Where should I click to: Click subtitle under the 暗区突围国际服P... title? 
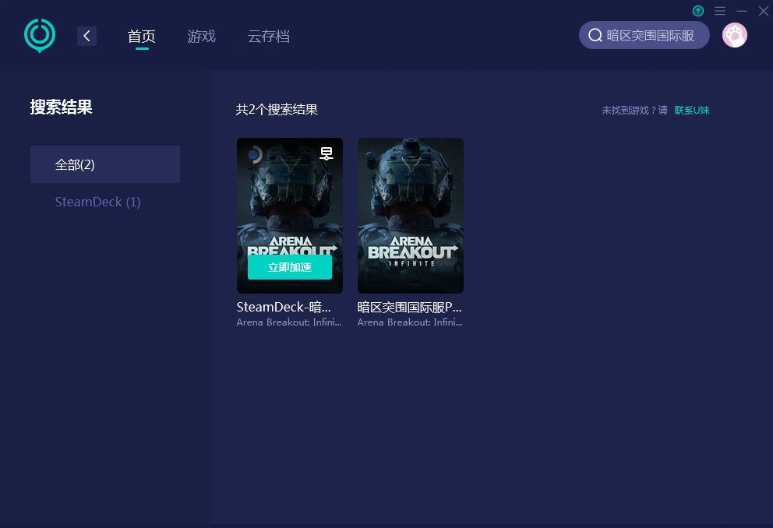coord(410,322)
